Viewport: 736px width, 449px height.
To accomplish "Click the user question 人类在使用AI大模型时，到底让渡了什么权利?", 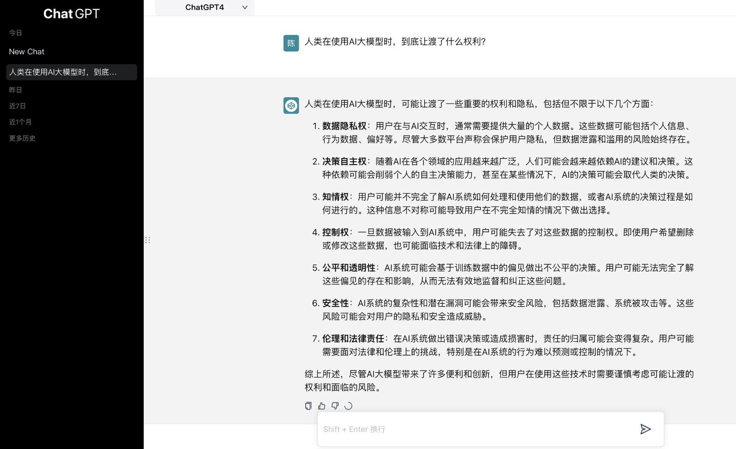I will tap(395, 41).
